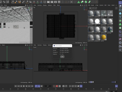Image resolution: width=122 pixels, height=92 pixels.
Task: Render to Picture Viewer clapperboard icon
Action: tap(52, 2)
